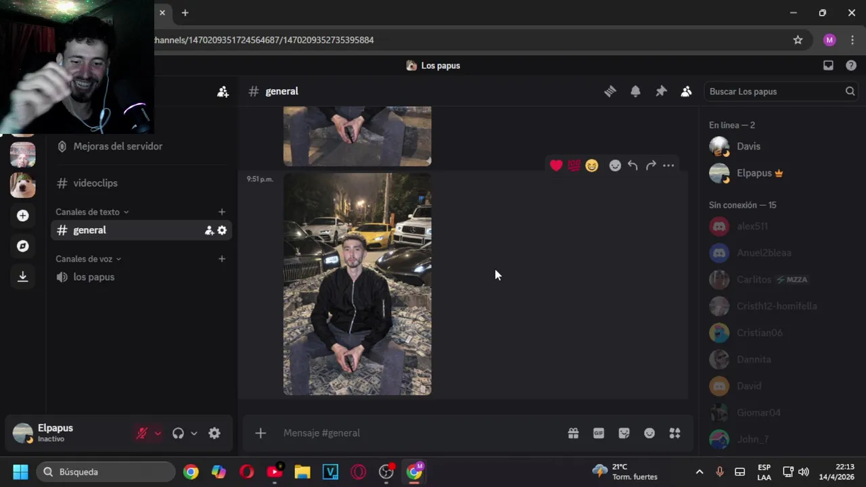This screenshot has width=866, height=487.
Task: Show pinned messages pin icon
Action: [x=661, y=91]
